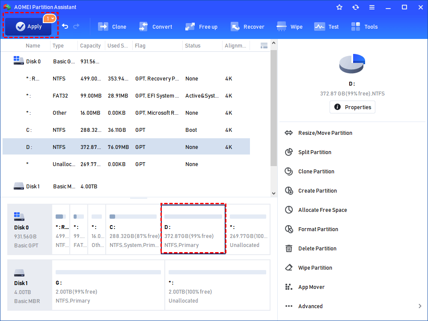Click the scroll down arrow of list
This screenshot has height=321, width=428.
click(x=273, y=193)
